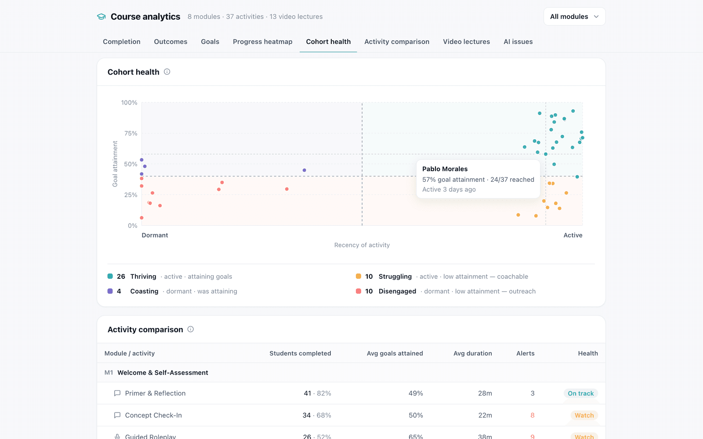Click the Module / activity column header

[x=130, y=353]
